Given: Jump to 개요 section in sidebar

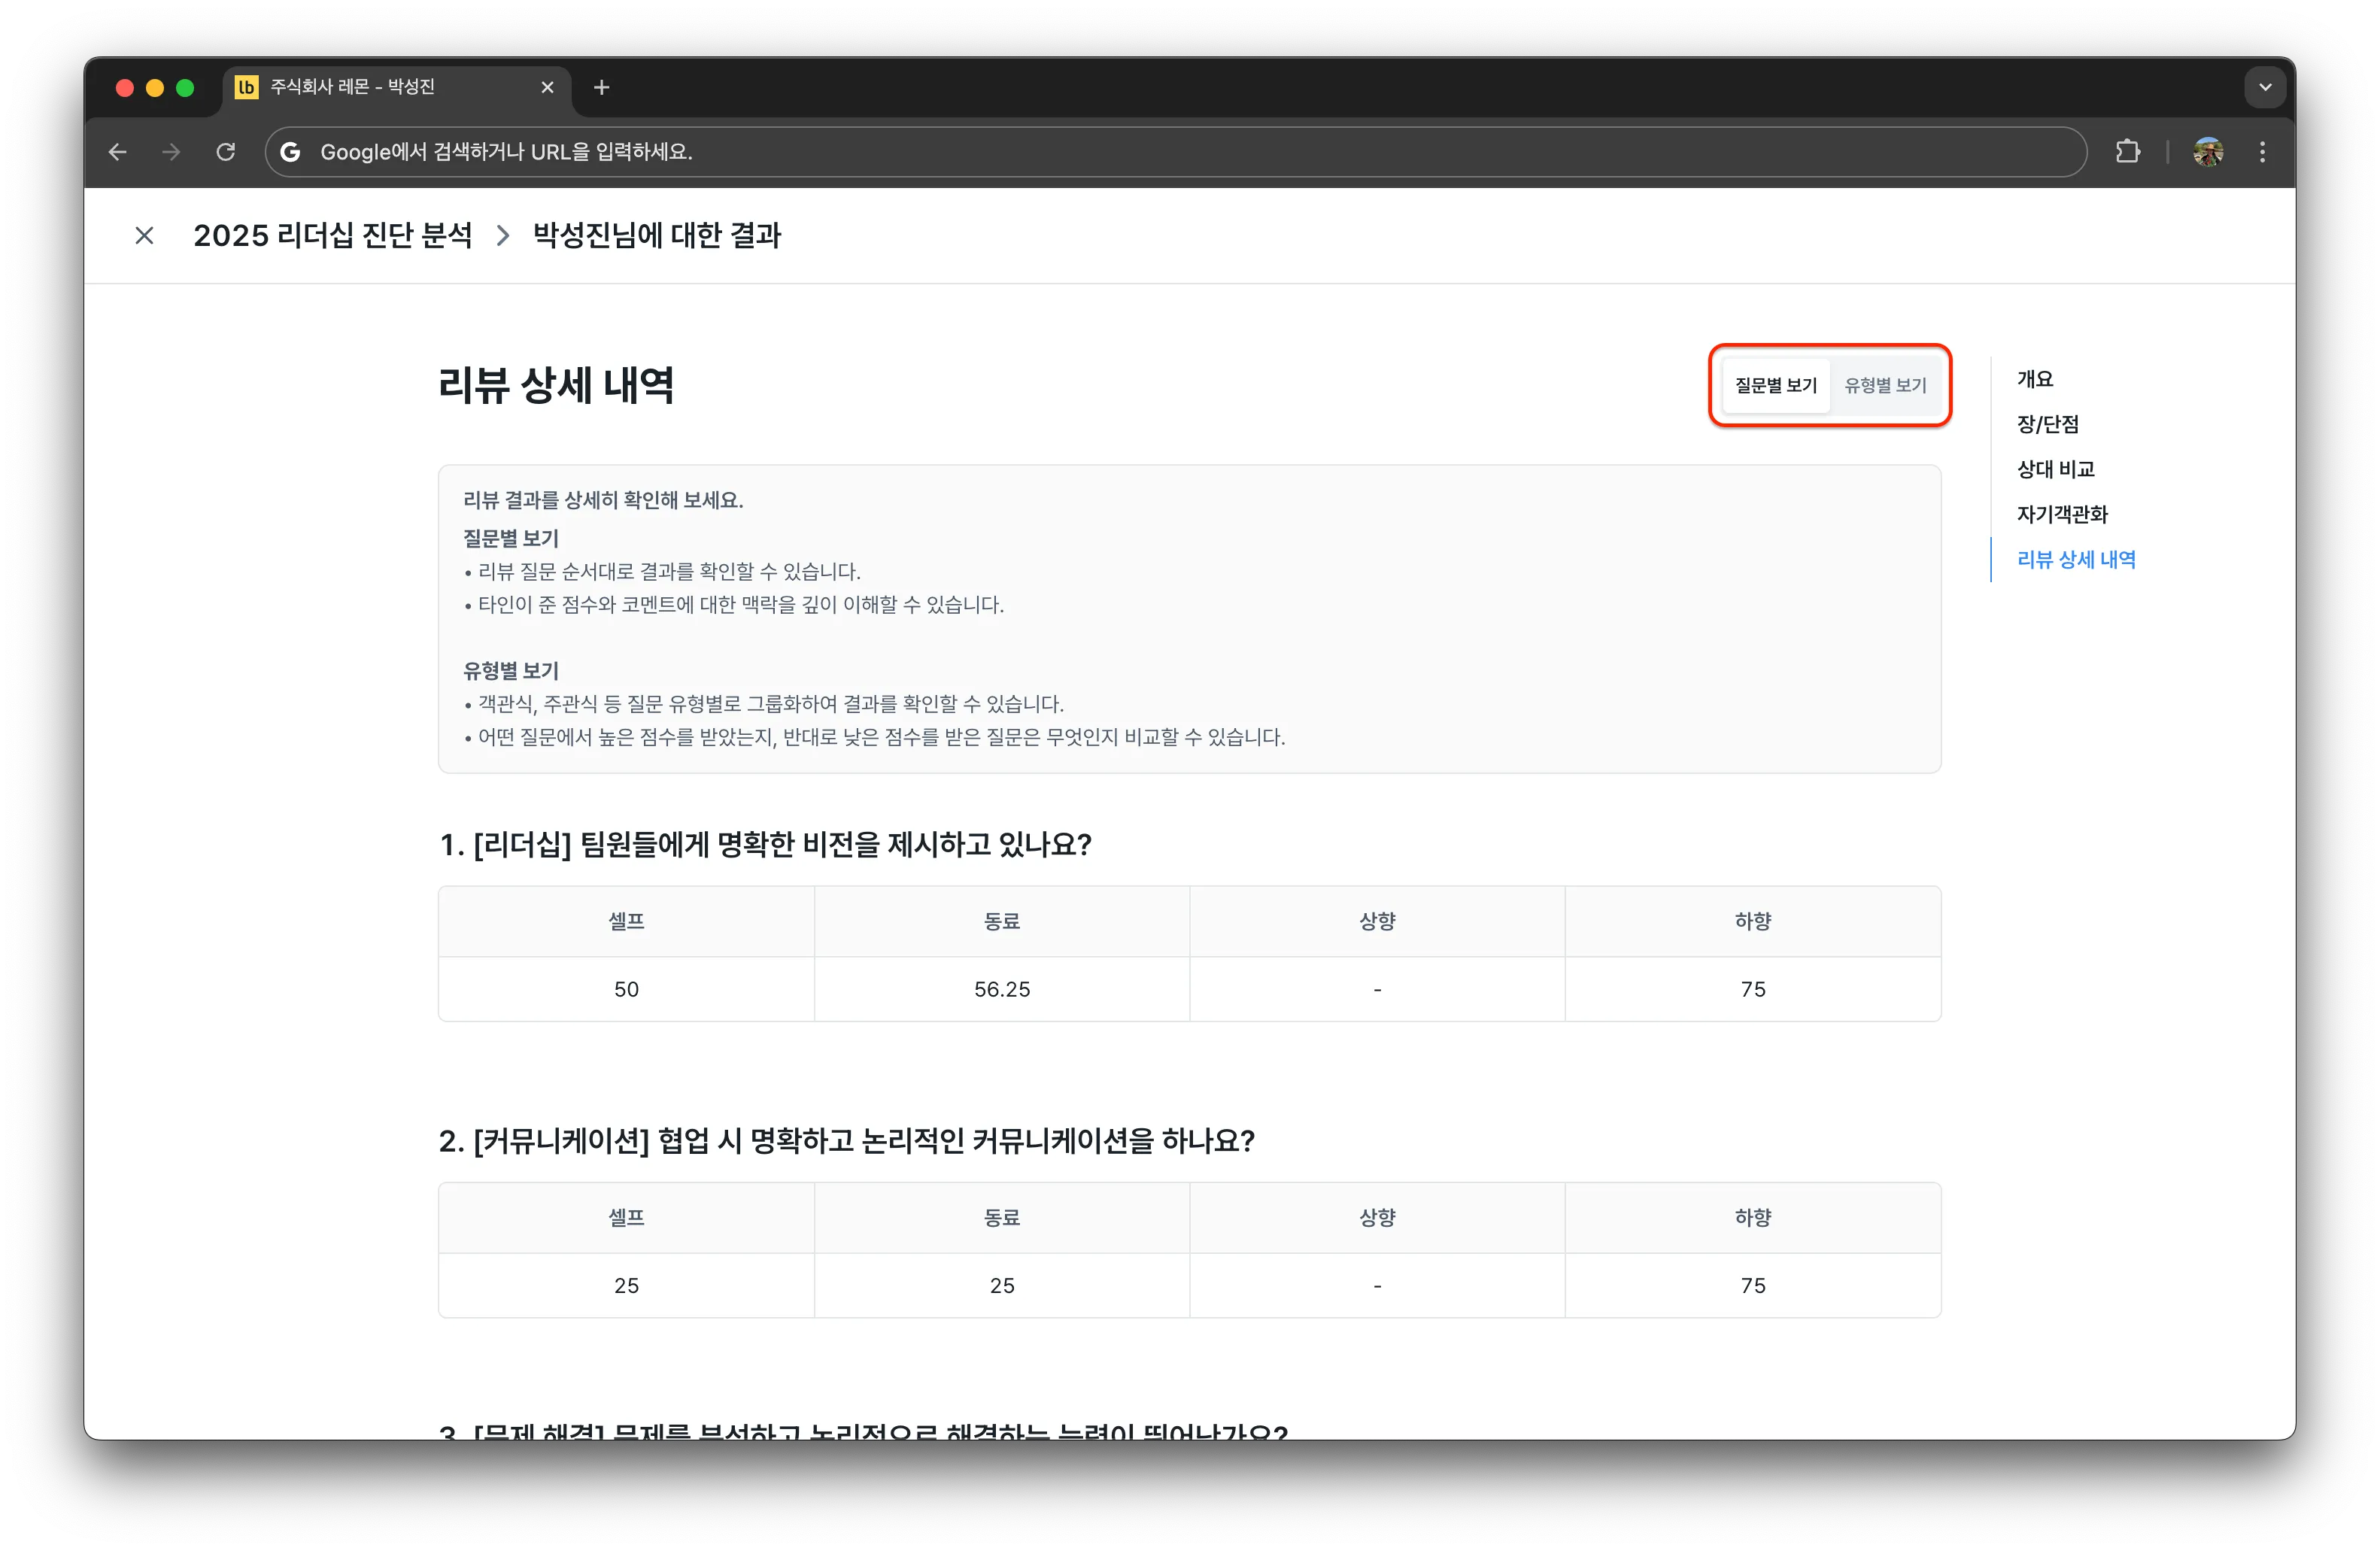Looking at the screenshot, I should [2034, 380].
